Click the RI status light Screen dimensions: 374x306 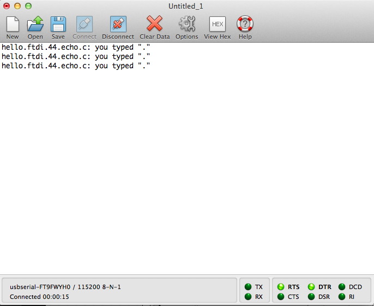pos(342,297)
